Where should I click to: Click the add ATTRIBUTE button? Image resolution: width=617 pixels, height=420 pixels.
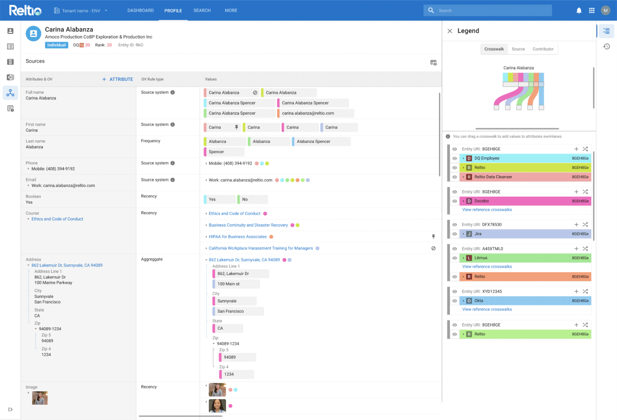point(117,79)
